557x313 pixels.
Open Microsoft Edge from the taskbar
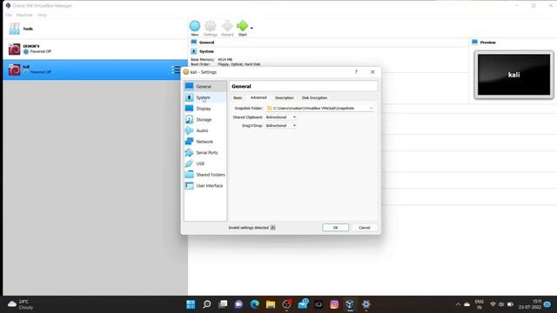pos(254,304)
